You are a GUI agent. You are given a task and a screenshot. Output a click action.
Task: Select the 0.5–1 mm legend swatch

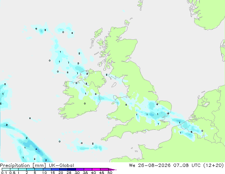(14, 169)
